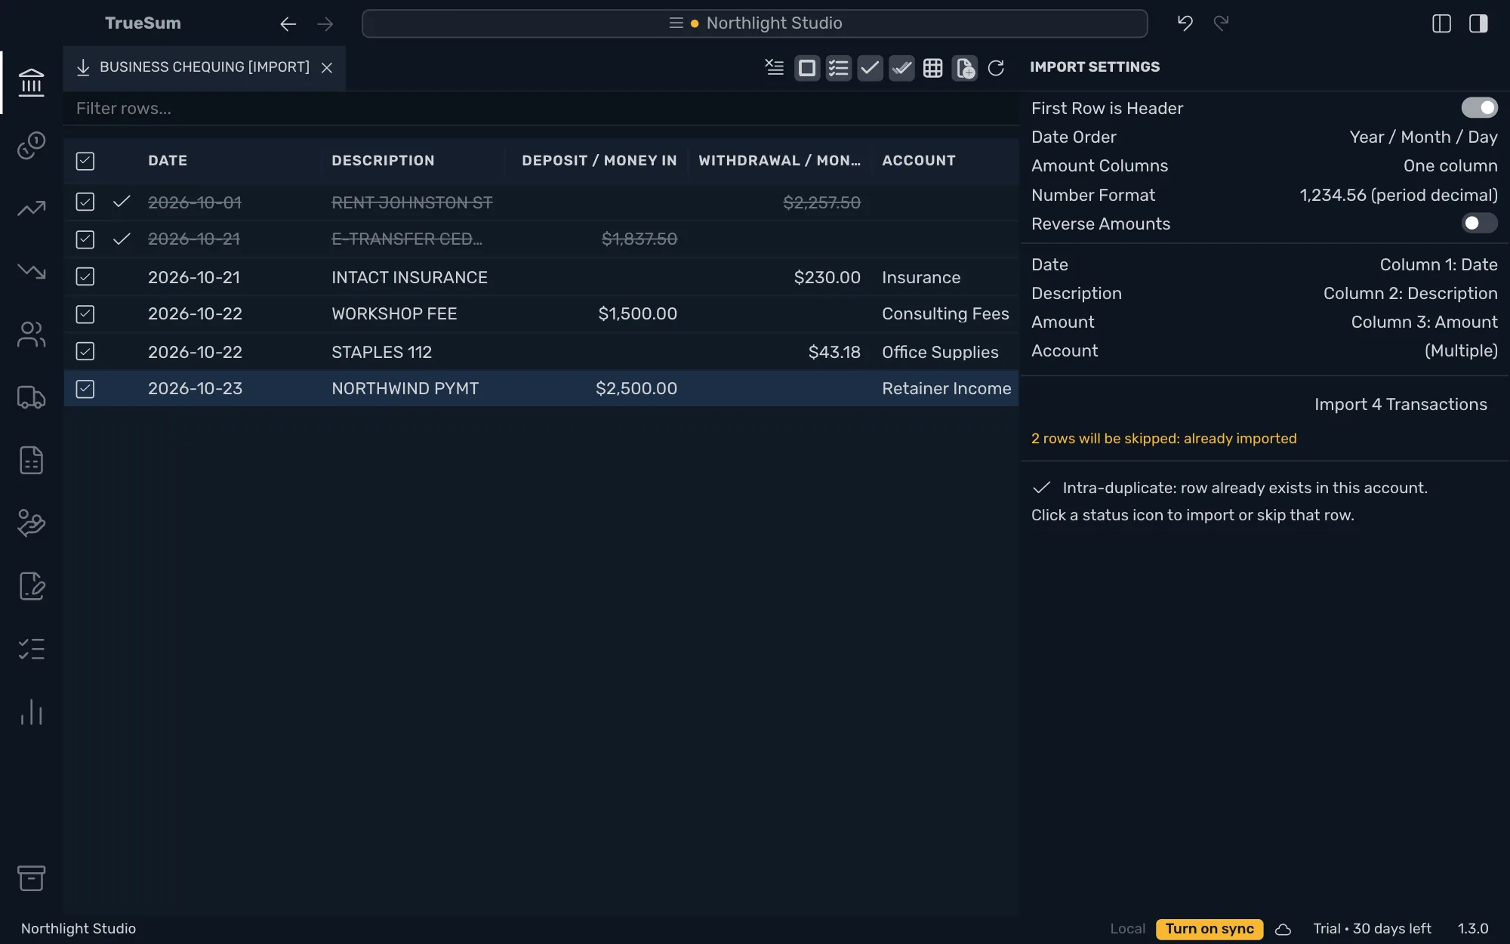Click the Filter rows input field

[x=541, y=108]
